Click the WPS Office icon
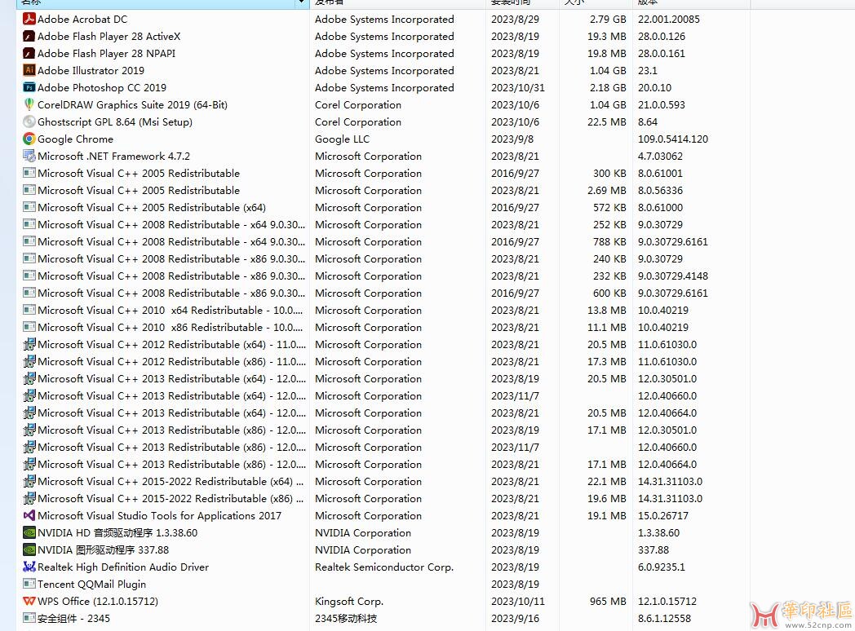Viewport: 855px width, 631px height. click(29, 602)
